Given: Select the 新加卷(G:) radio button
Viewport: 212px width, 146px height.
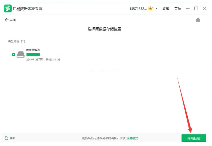Looking at the screenshot, I should point(14,55).
